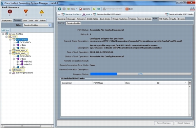Select vHBA fc1 in tree
The width and height of the screenshot is (196, 129).
[28, 64]
